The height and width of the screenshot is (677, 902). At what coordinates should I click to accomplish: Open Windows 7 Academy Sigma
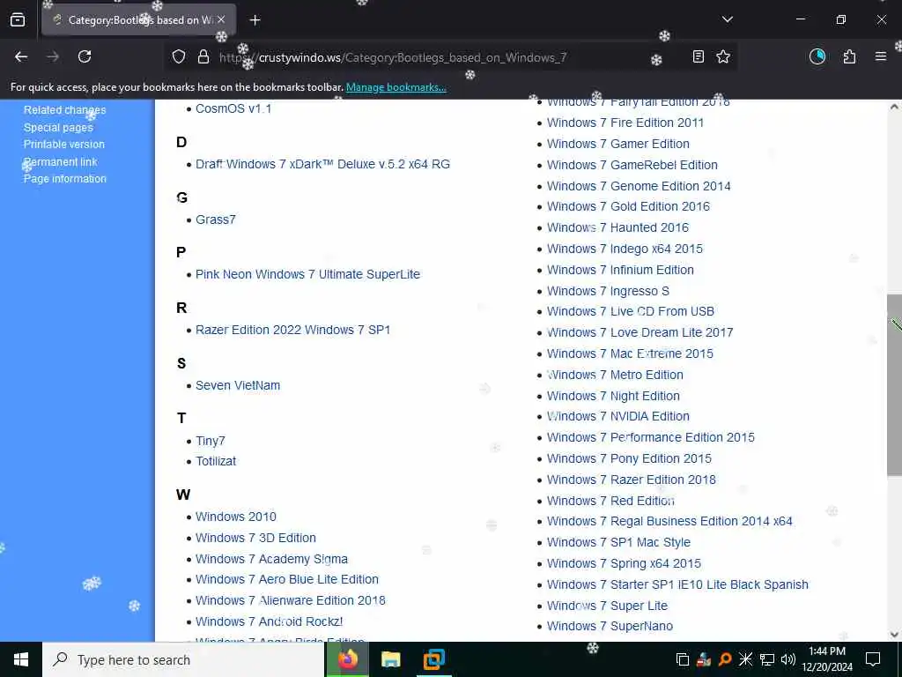tap(271, 559)
